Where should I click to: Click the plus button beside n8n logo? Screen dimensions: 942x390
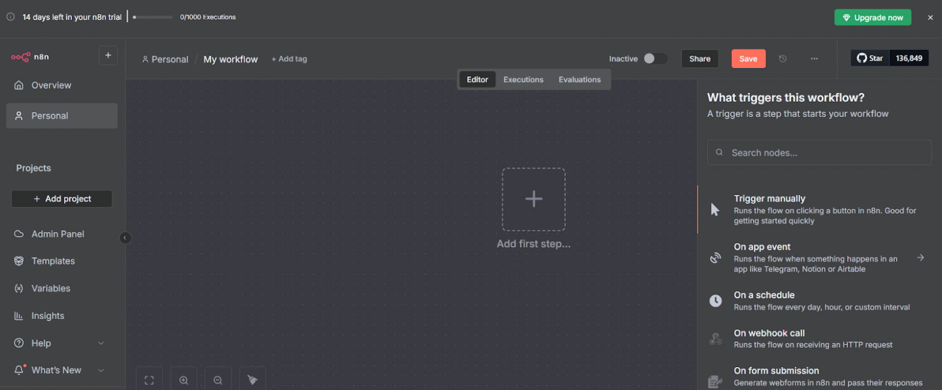point(108,55)
